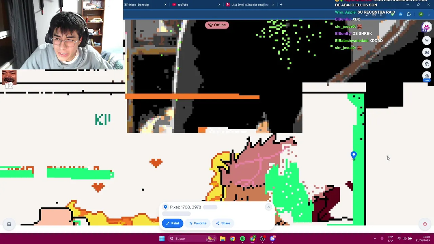Screen dimensions: 434x244
Task: Open the Windows Start menu
Action: click(162, 239)
